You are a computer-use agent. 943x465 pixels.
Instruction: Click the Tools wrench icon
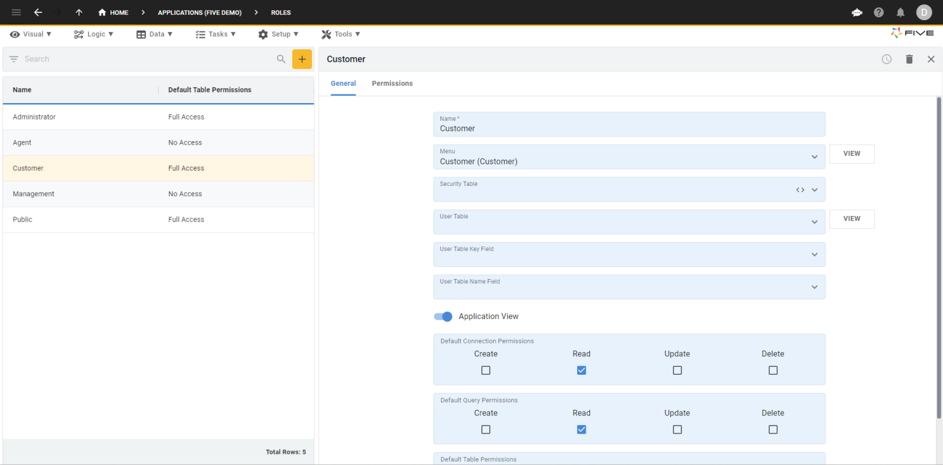point(325,34)
